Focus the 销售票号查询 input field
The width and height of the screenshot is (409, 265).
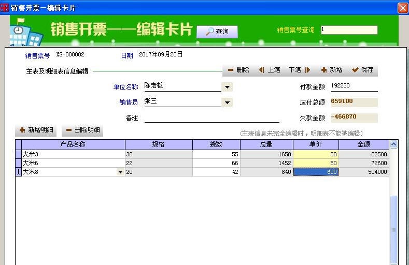pyautogui.click(x=349, y=30)
